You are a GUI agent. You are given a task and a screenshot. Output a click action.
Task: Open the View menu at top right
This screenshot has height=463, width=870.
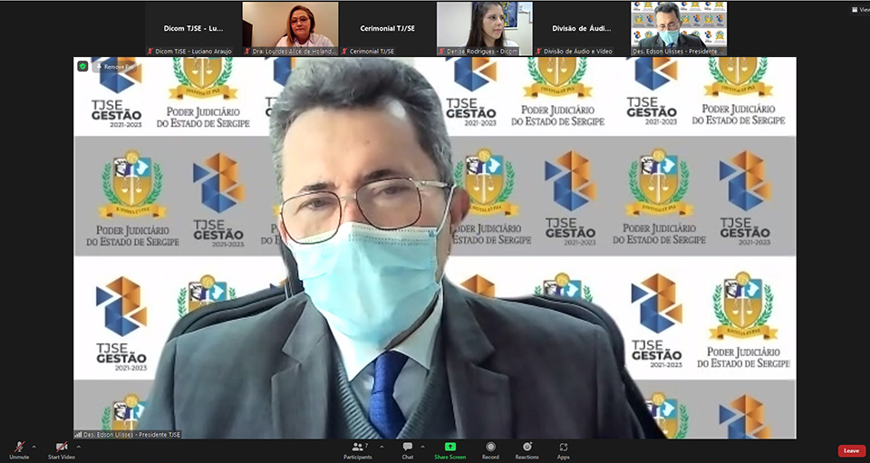[x=860, y=9]
